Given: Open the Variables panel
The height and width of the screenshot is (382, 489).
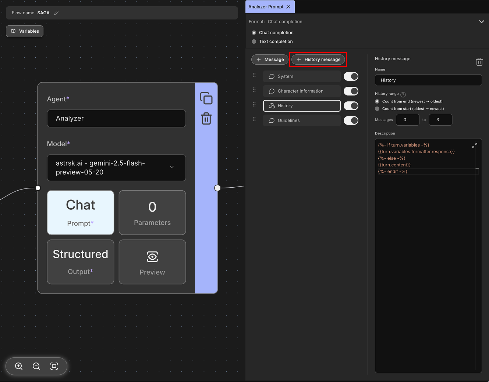Looking at the screenshot, I should 25,31.
